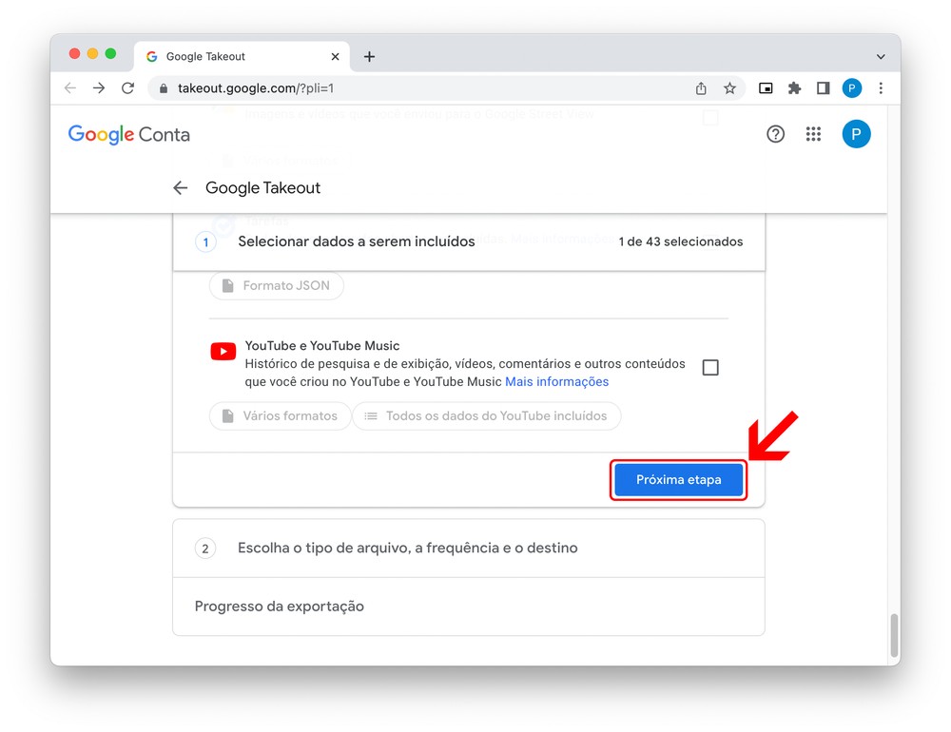The width and height of the screenshot is (951, 732).
Task: Click the Vários formatos button
Action: pyautogui.click(x=279, y=416)
